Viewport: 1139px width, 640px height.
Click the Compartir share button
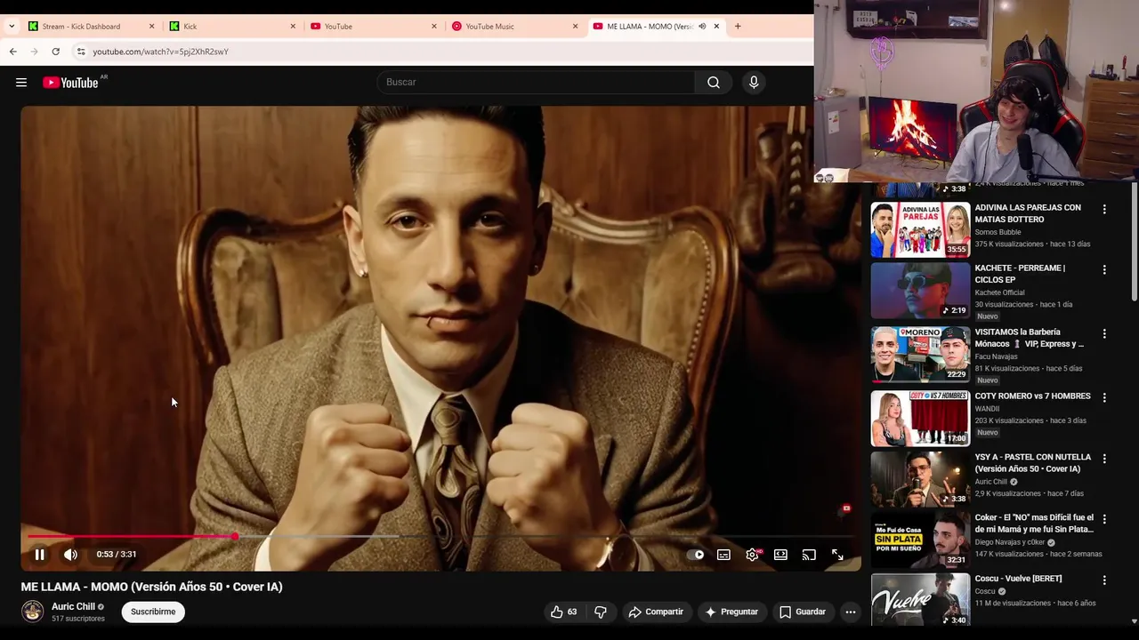click(x=656, y=612)
